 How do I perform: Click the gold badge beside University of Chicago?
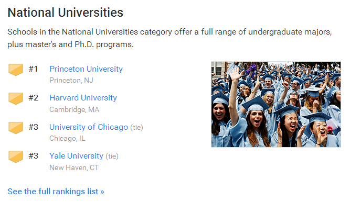click(x=16, y=128)
